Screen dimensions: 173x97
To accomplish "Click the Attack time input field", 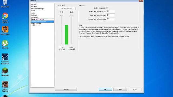I will coord(111,11).
